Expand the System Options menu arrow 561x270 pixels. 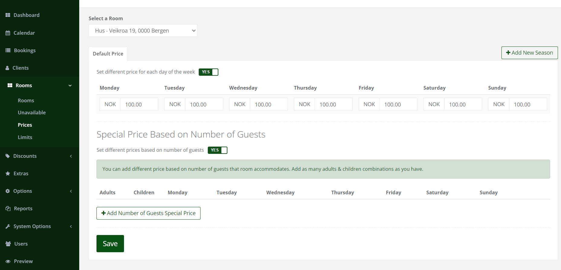pos(71,226)
